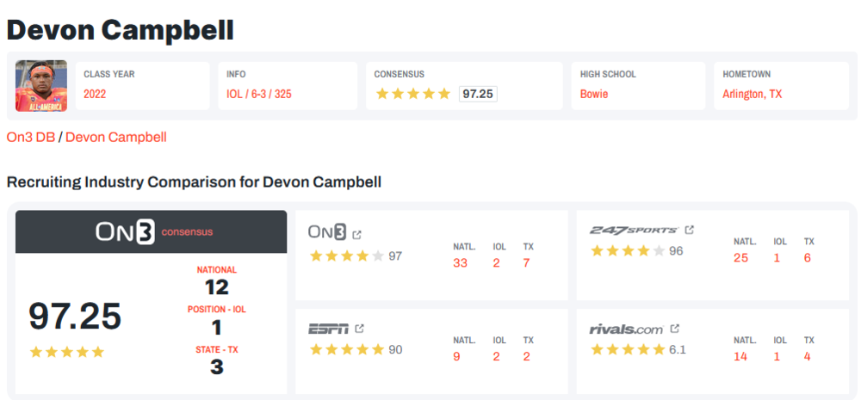Click the IOL / 6-3 / 325 info link
The image size is (861, 400).
pos(258,94)
